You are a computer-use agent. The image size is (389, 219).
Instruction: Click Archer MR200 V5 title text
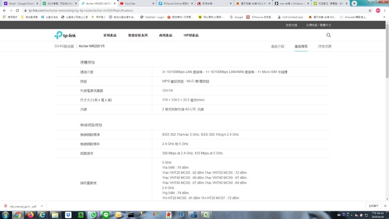pos(91,46)
